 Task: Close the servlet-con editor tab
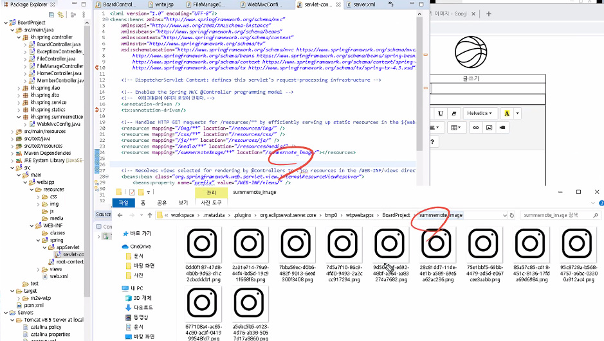pyautogui.click(x=338, y=4)
